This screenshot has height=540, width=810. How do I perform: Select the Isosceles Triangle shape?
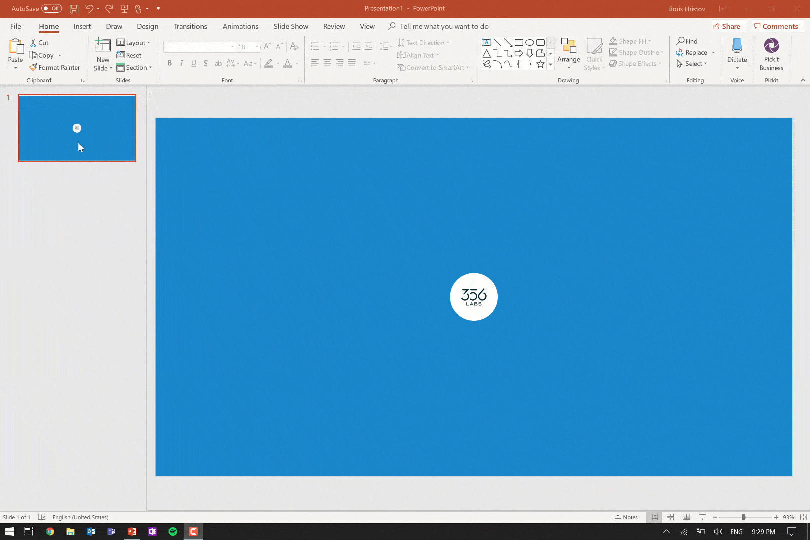pyautogui.click(x=486, y=53)
